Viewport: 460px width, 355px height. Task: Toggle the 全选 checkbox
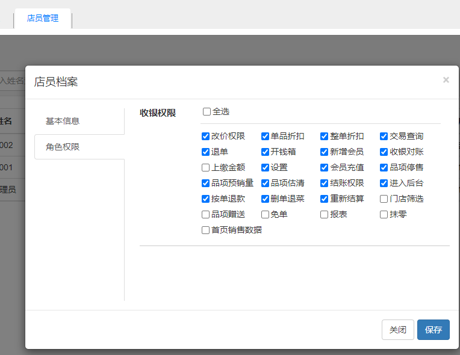[x=207, y=111]
